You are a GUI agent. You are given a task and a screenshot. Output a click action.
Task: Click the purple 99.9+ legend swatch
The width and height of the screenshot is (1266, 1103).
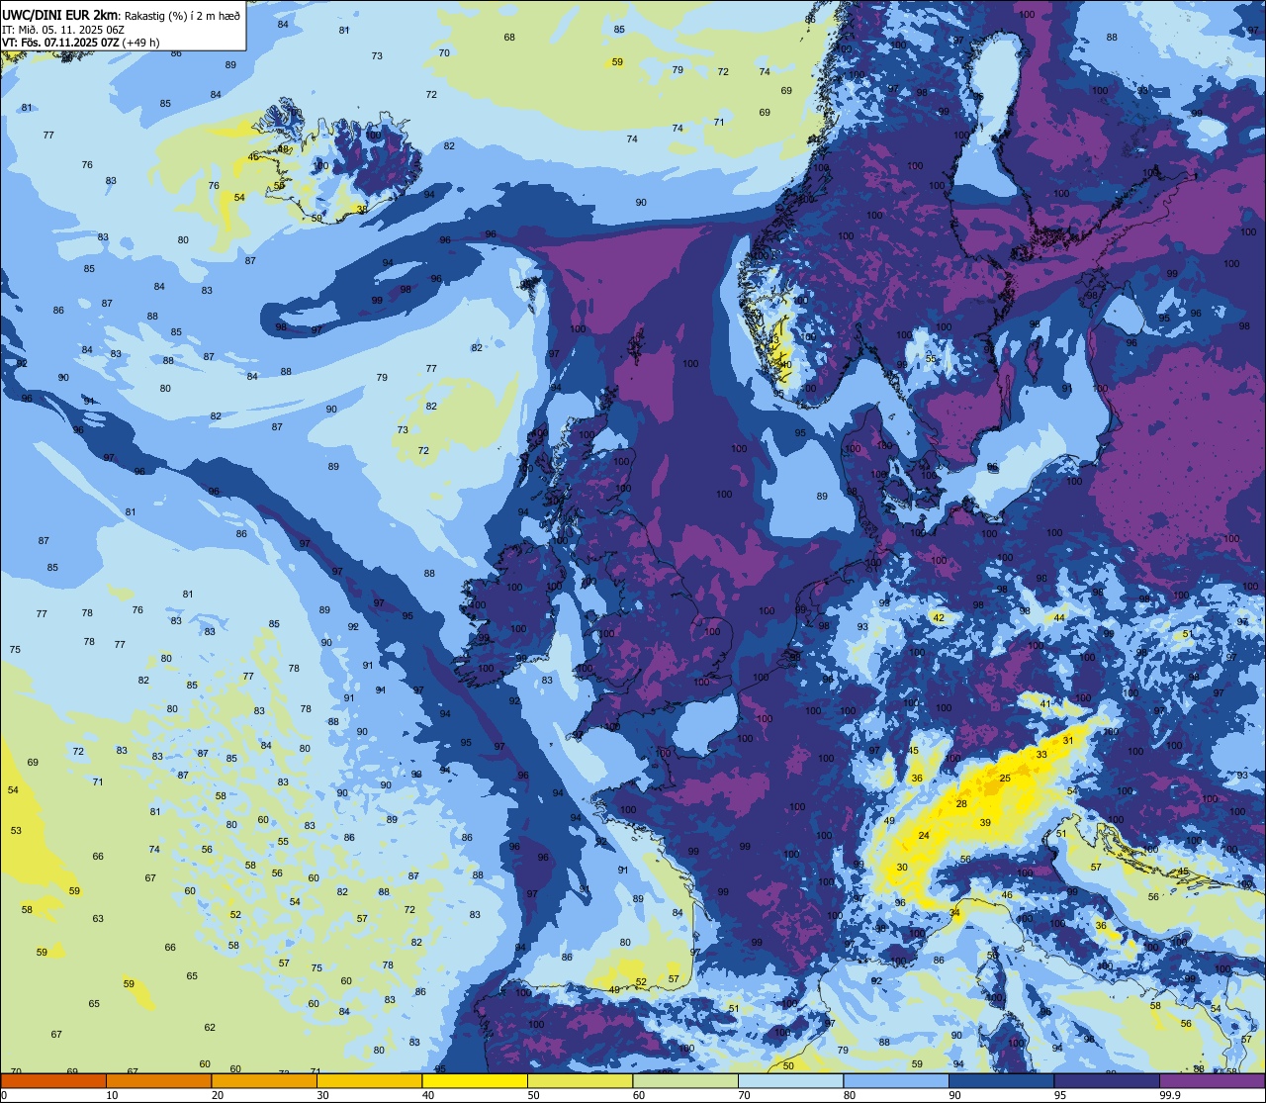pyautogui.click(x=1212, y=1080)
